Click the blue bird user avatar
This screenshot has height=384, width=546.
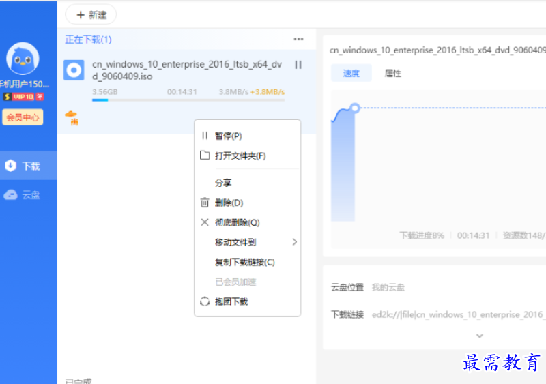(23, 59)
